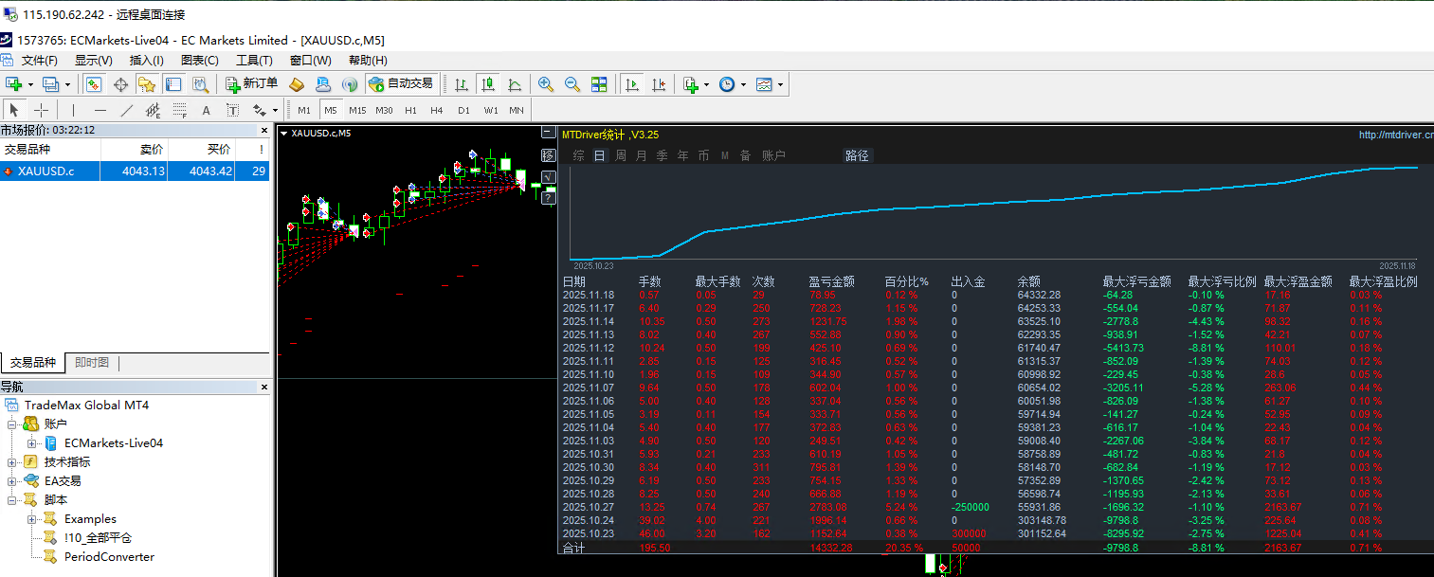Toggle the 自动交易 auto trading button
The width and height of the screenshot is (1434, 577).
pos(401,83)
